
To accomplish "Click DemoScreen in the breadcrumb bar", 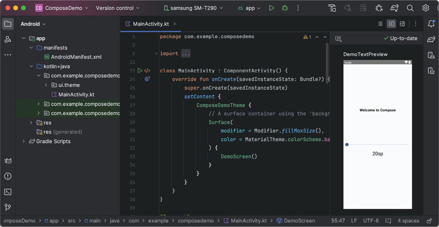I will point(296,221).
